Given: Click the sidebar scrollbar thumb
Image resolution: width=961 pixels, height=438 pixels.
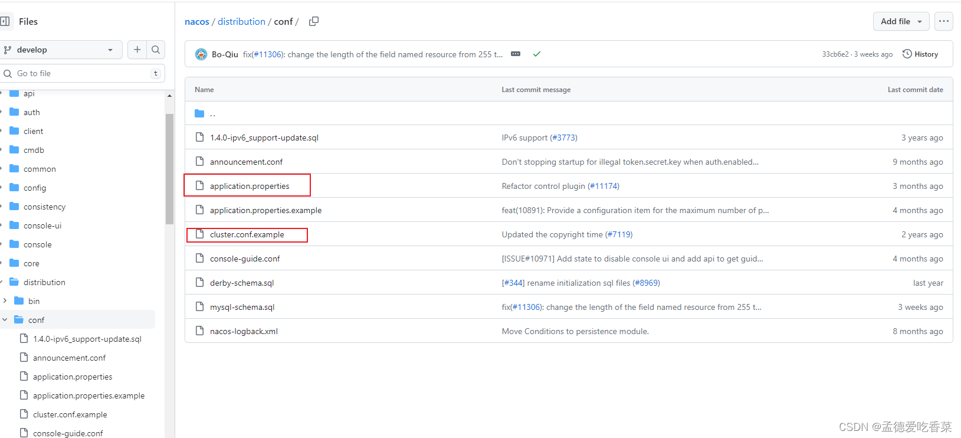Looking at the screenshot, I should [x=169, y=169].
